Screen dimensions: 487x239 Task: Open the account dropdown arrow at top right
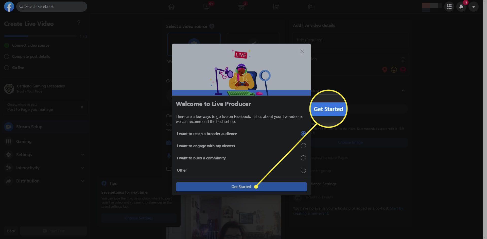(473, 7)
